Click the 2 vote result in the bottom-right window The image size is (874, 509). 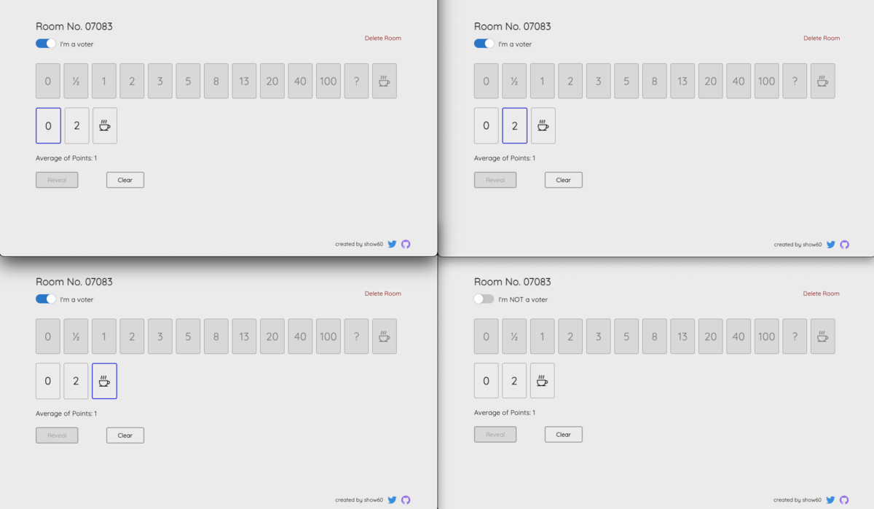514,380
